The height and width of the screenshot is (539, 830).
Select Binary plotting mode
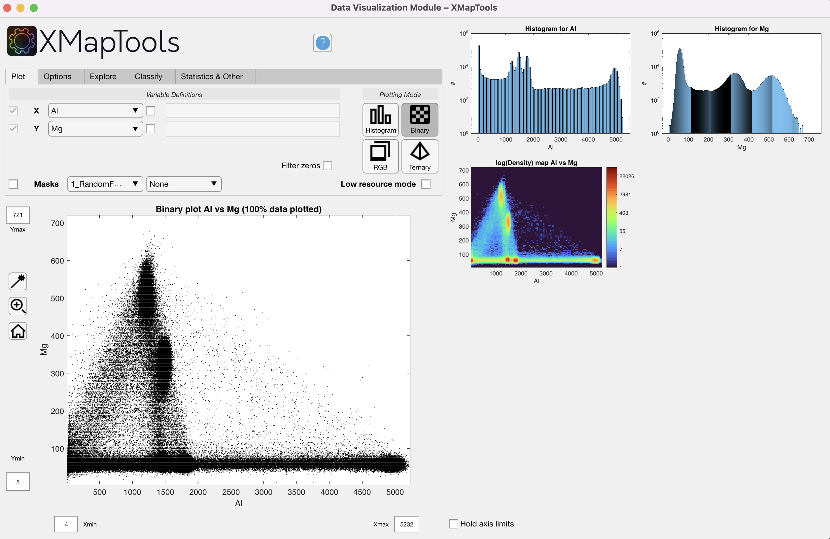[x=420, y=119]
